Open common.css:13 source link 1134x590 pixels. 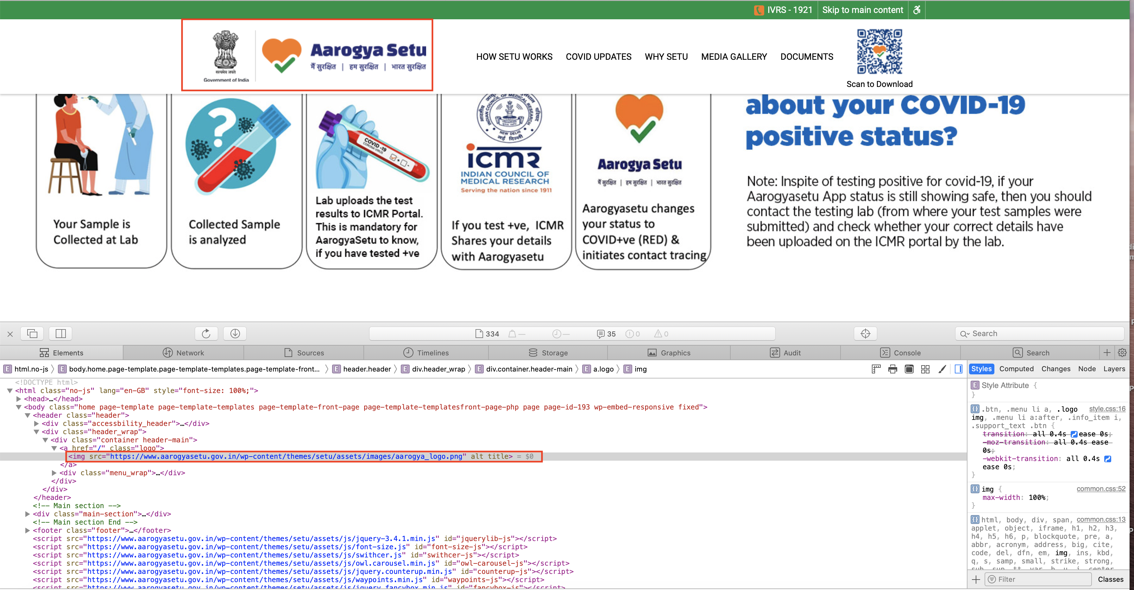[1100, 520]
